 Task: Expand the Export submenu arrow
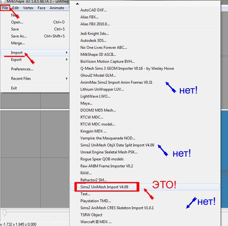coord(66,60)
